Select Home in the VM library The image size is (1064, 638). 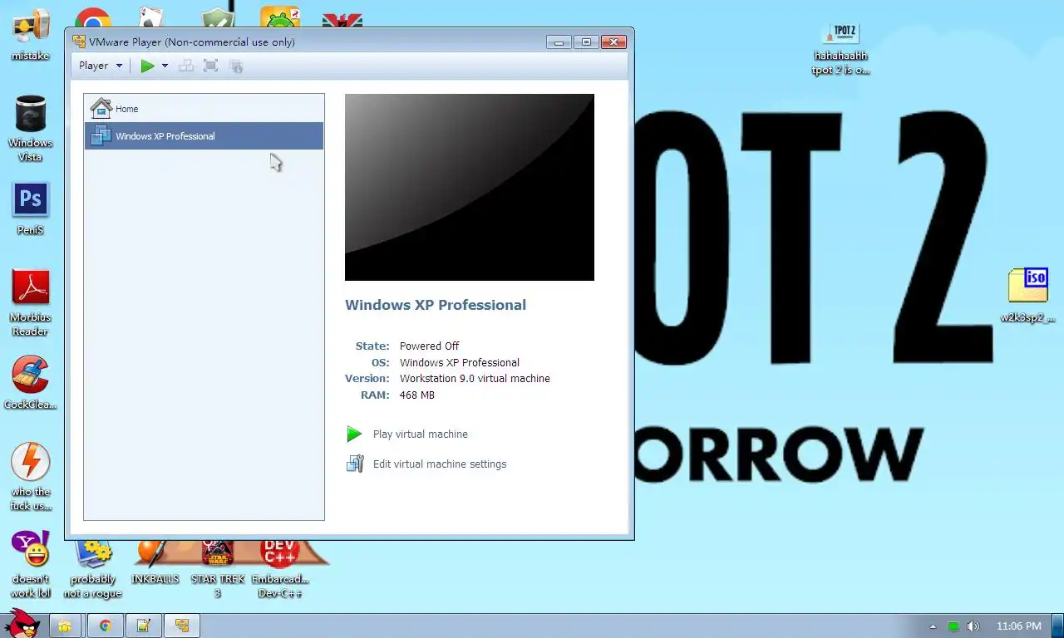(204, 108)
